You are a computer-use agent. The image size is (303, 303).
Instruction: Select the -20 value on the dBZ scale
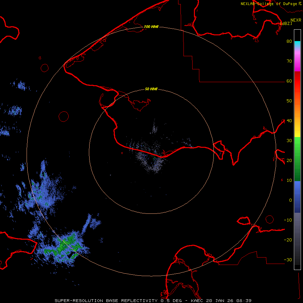288,240
